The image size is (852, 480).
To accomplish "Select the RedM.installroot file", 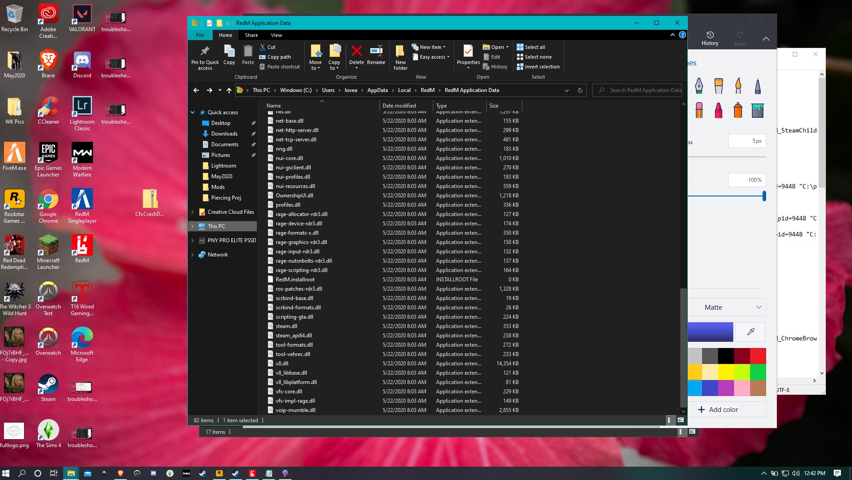I will 295,280.
